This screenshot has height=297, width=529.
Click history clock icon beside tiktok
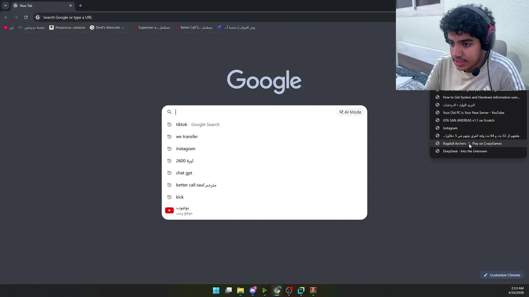point(169,125)
